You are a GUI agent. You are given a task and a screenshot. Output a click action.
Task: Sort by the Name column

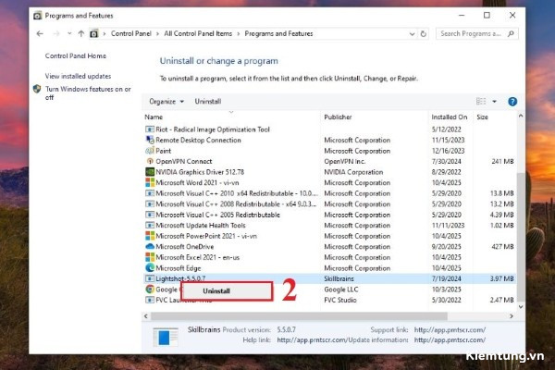coord(154,117)
